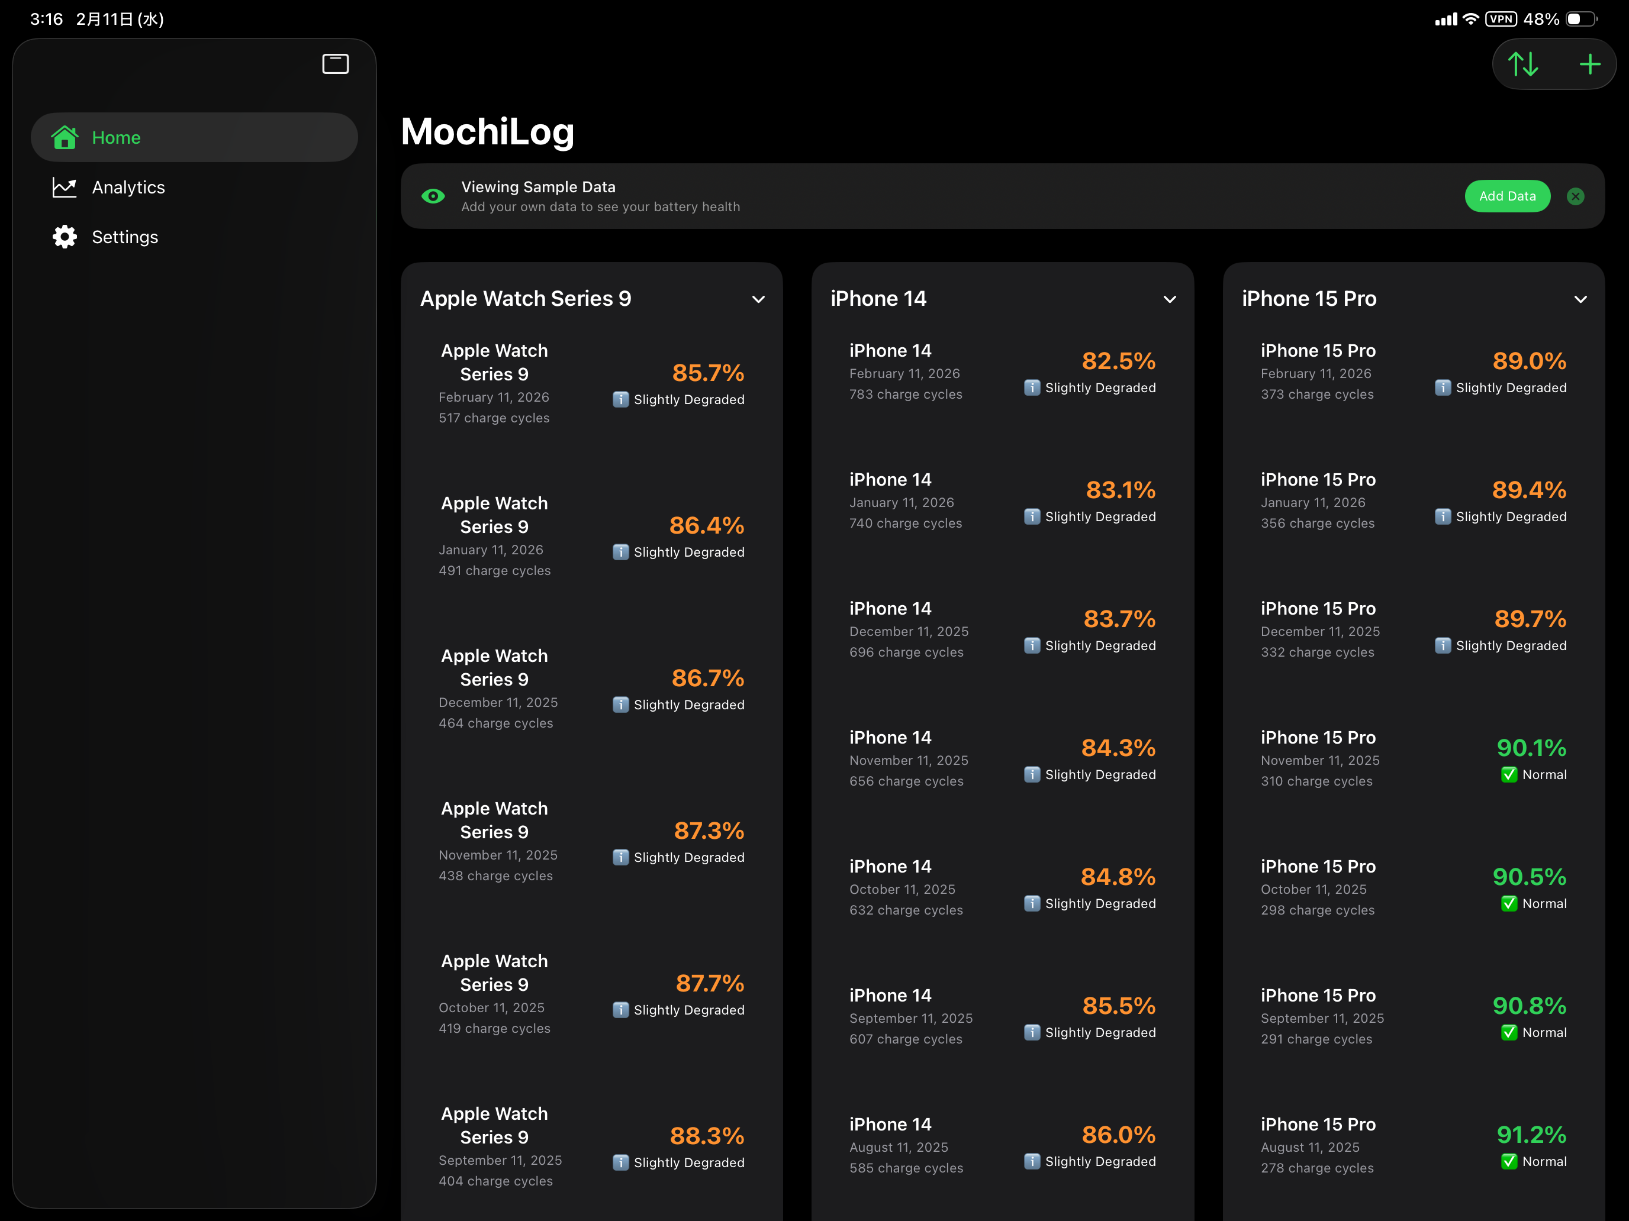The image size is (1629, 1221).
Task: Click green checkmark on 90.5% Normal entry
Action: 1509,903
